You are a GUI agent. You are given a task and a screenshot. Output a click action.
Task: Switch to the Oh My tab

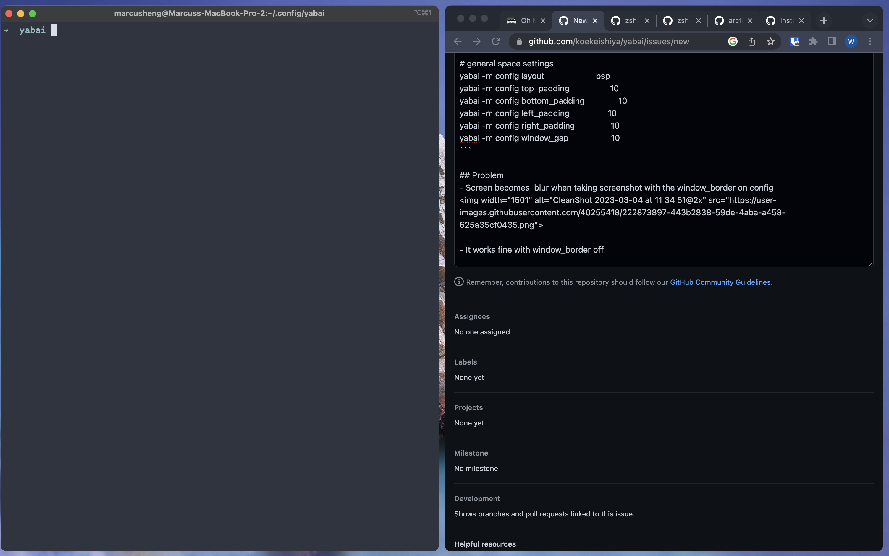click(x=526, y=21)
